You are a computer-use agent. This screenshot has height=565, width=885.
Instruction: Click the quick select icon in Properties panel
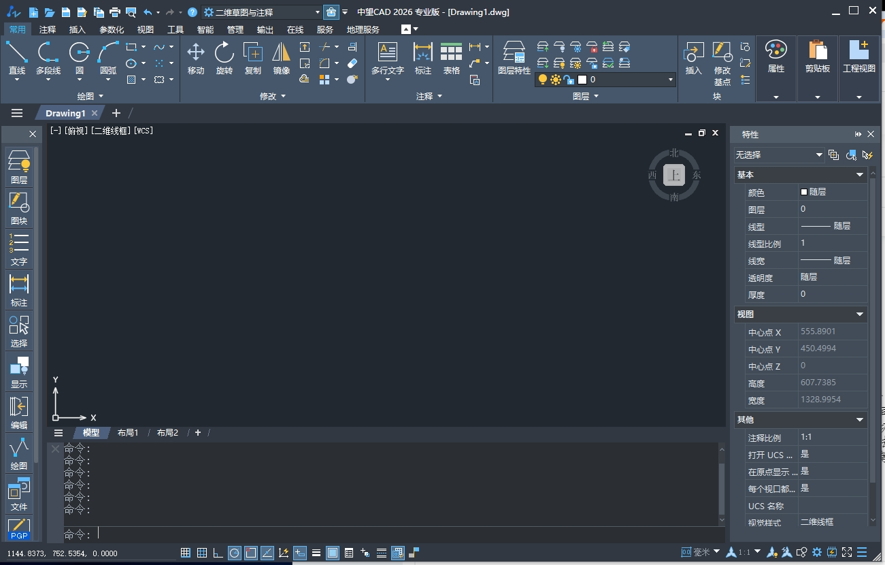click(x=867, y=155)
